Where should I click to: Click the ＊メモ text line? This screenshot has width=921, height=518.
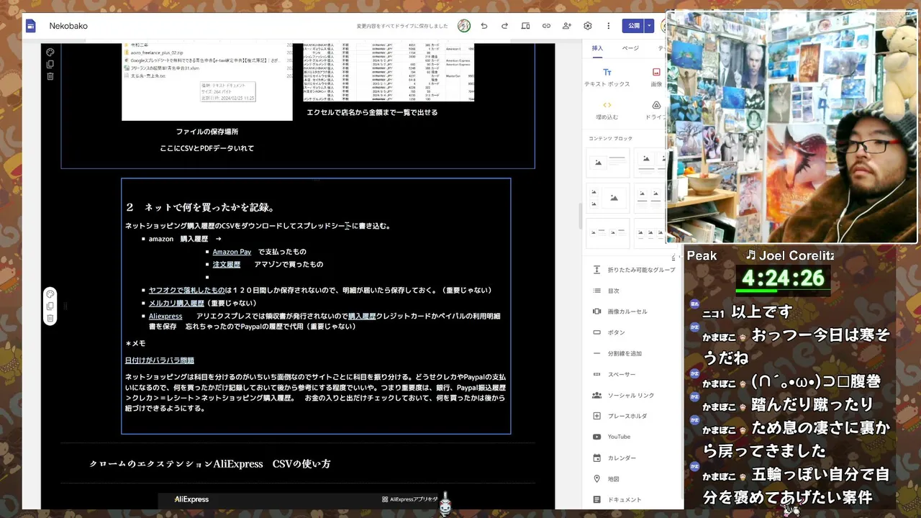pos(135,344)
